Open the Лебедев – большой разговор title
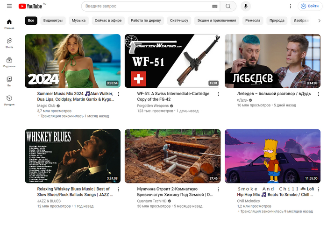This screenshot has height=225, width=327. (x=274, y=94)
